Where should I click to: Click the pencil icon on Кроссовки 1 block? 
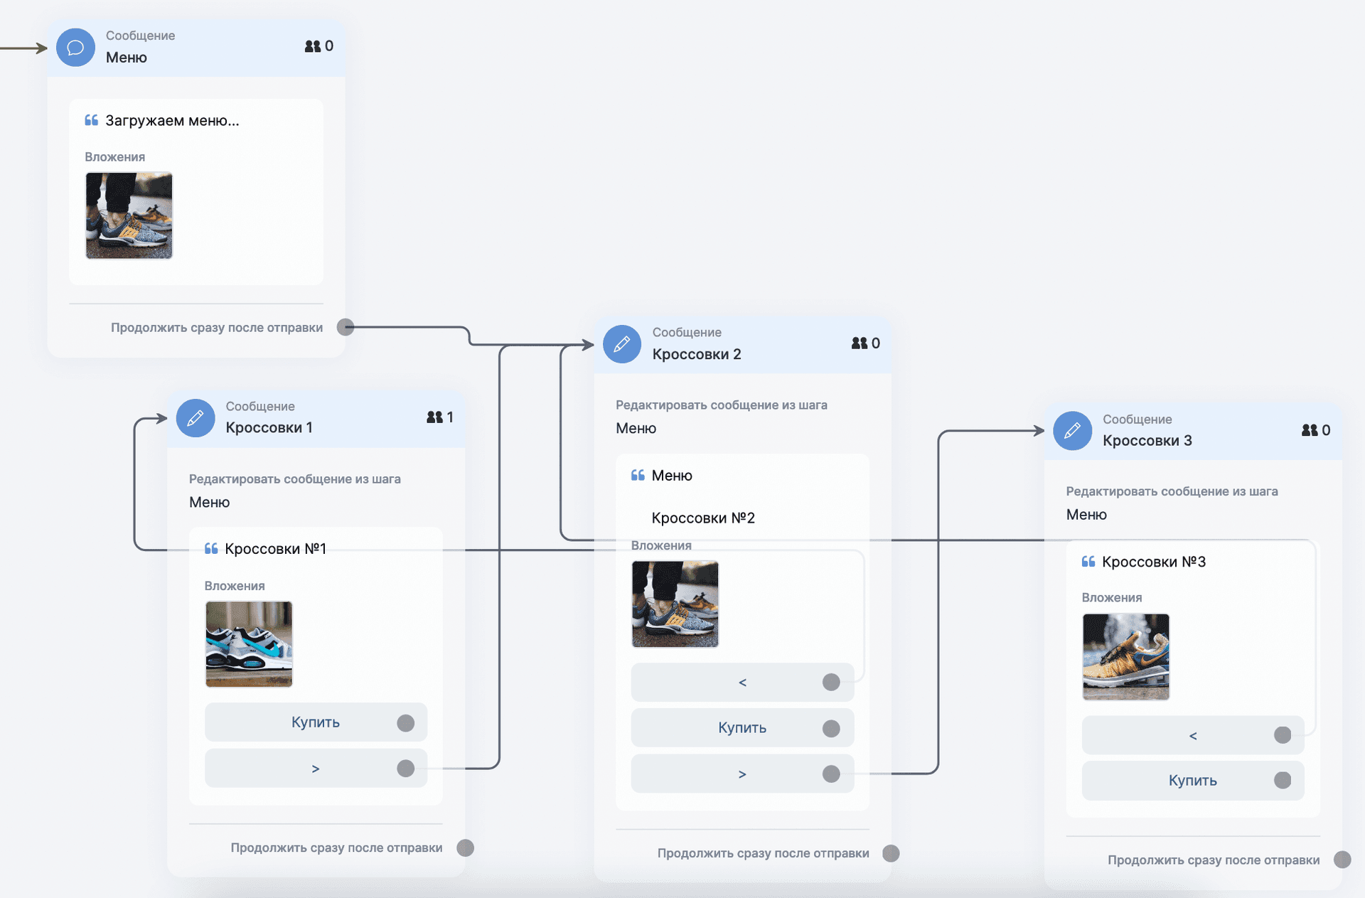tap(196, 418)
